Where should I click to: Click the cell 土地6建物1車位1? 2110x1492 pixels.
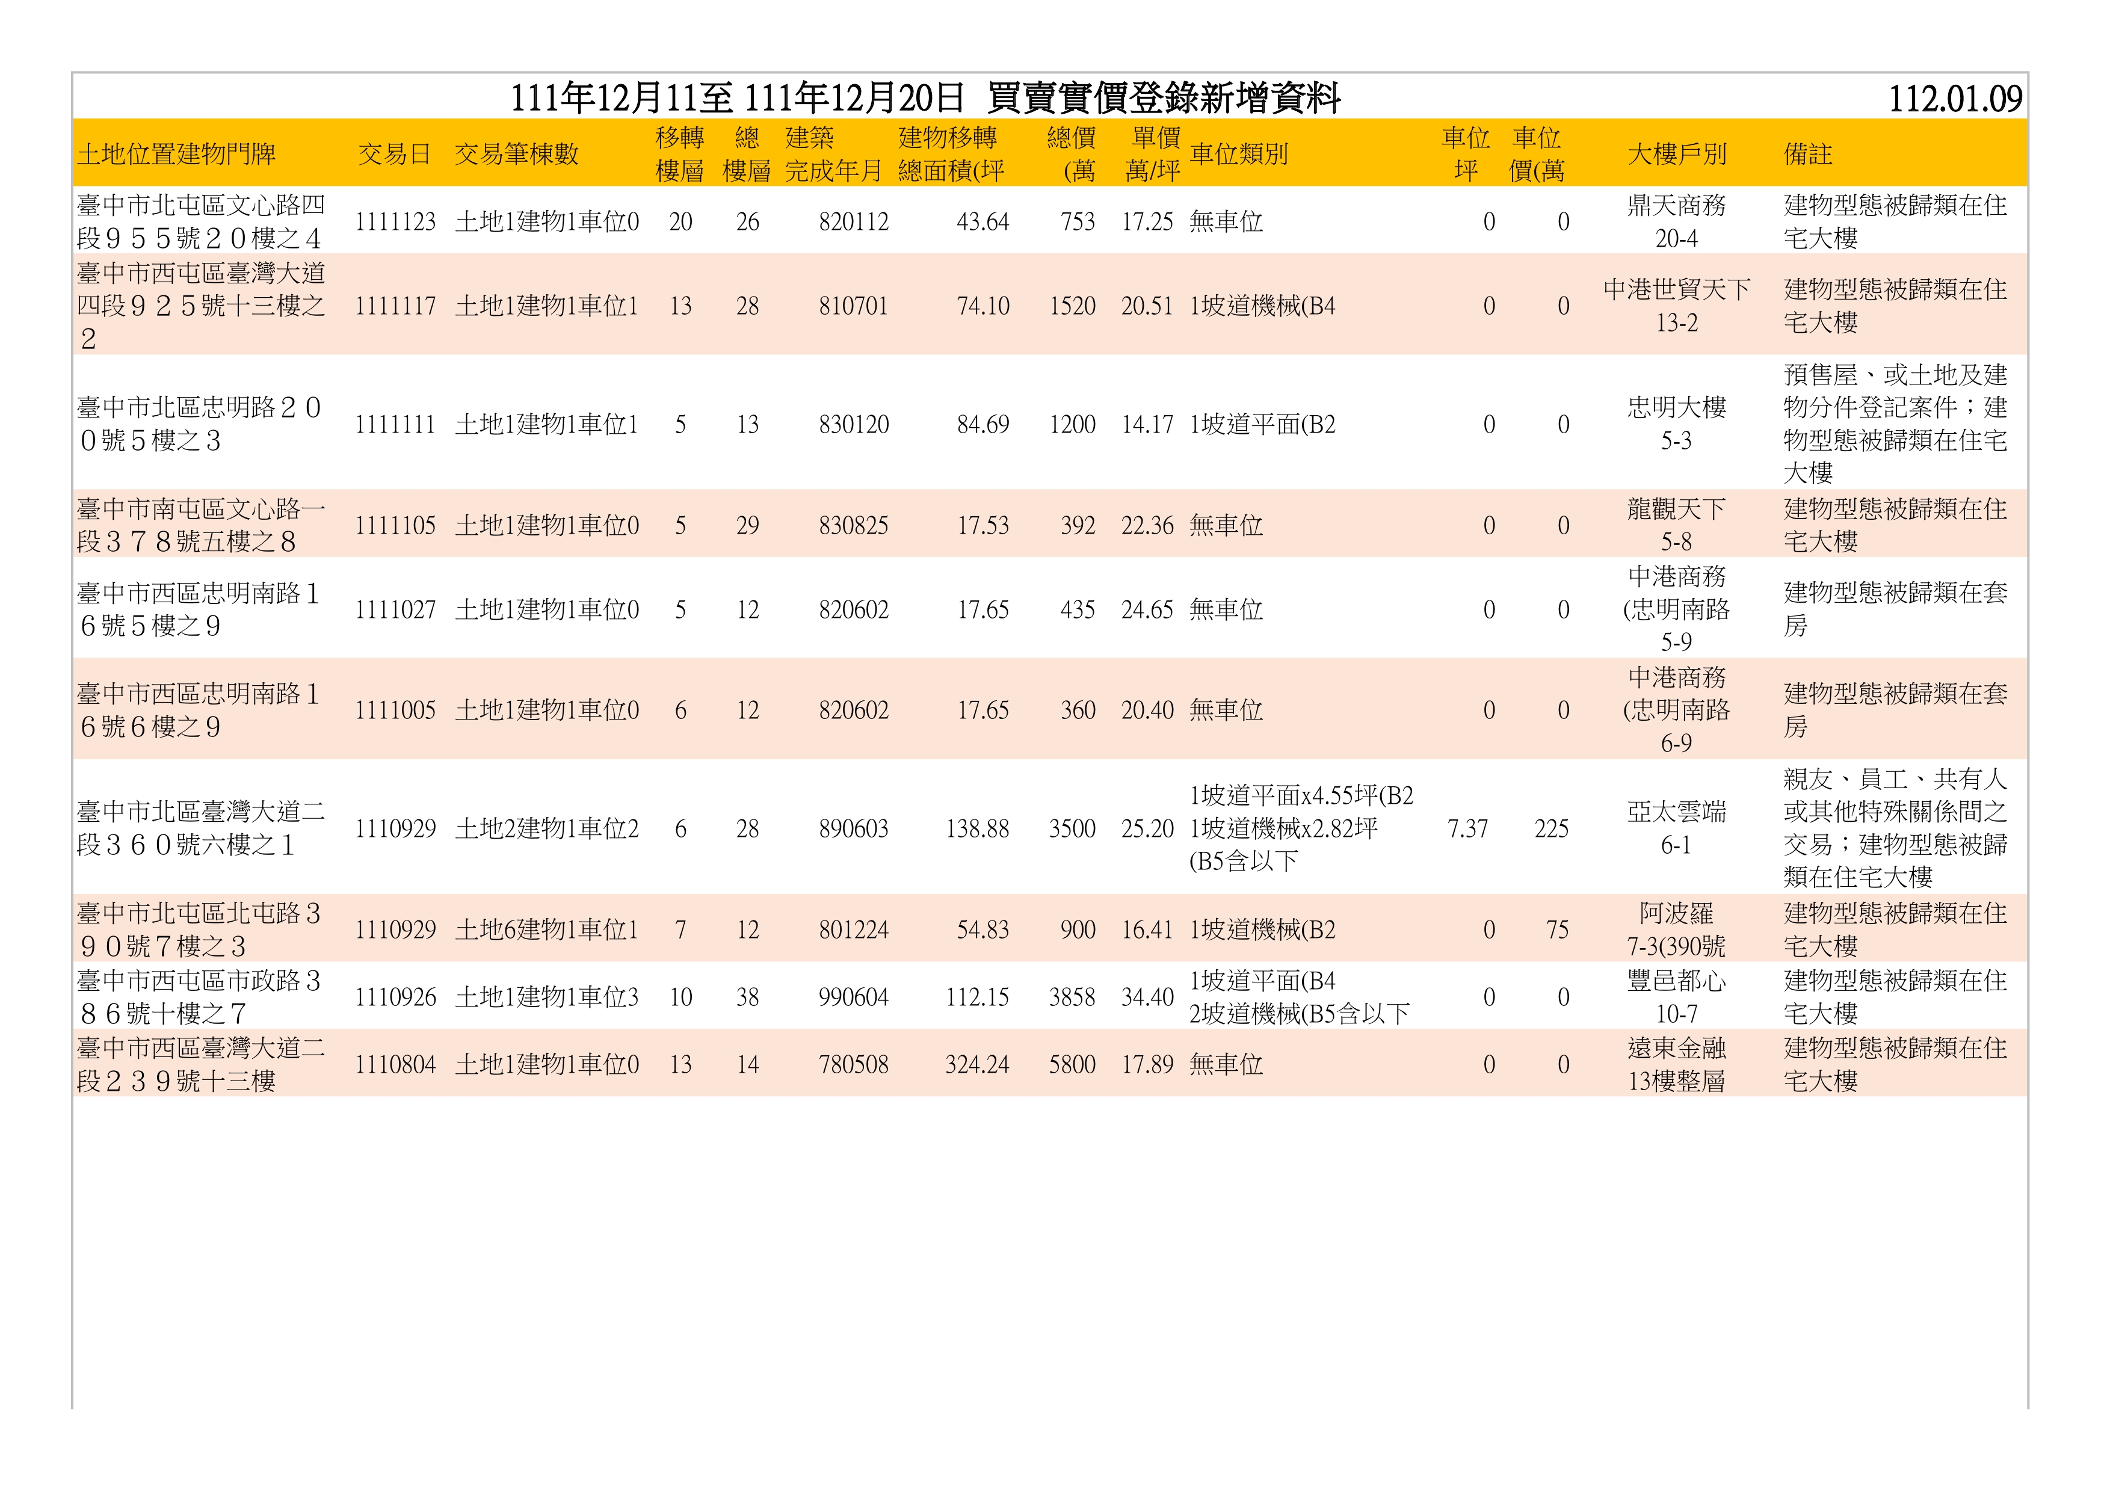pyautogui.click(x=546, y=929)
